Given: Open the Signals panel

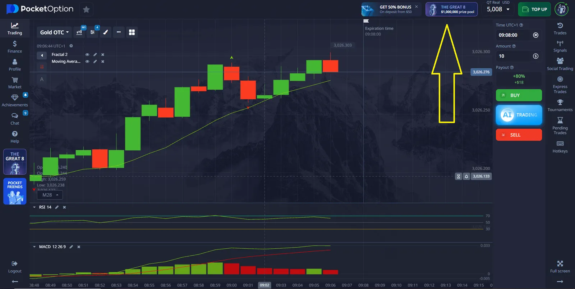Looking at the screenshot, I should 560,46.
